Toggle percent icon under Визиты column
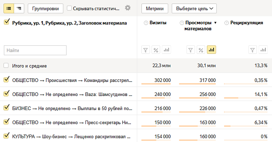Screen dimensions: 272x142 (156, 50)
